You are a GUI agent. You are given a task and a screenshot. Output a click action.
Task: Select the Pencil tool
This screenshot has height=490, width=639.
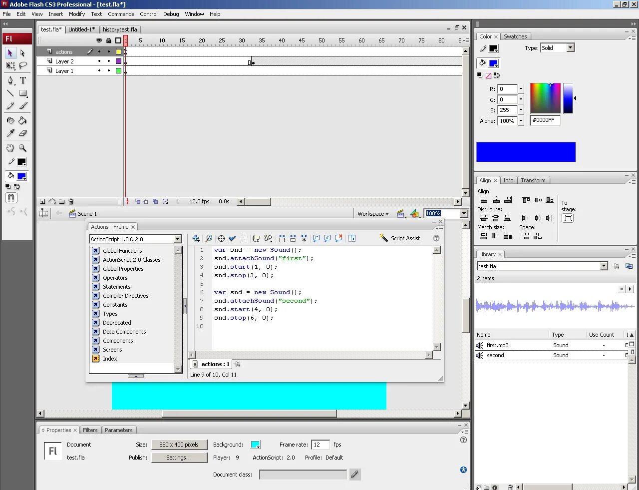[x=10, y=105]
